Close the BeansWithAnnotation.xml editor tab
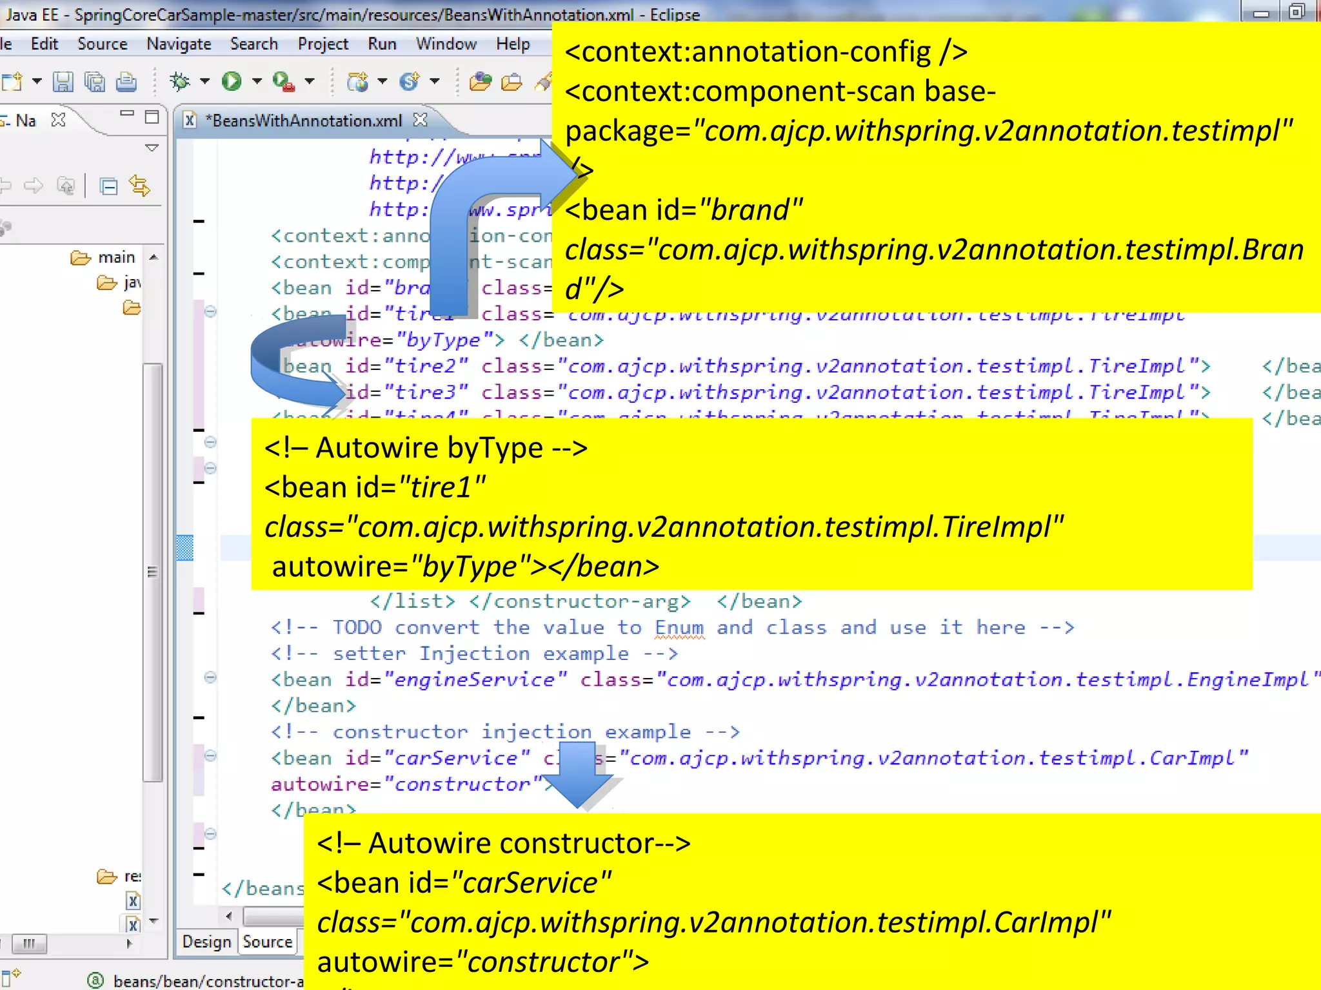 click(x=421, y=120)
